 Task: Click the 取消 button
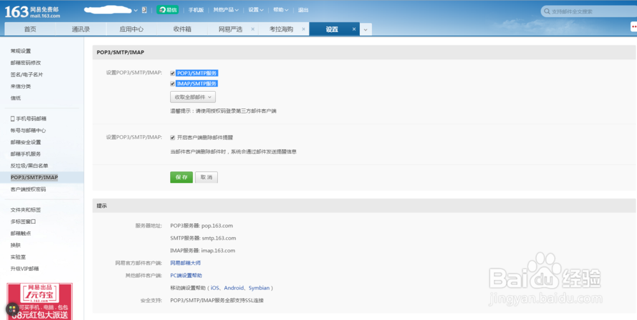[206, 177]
